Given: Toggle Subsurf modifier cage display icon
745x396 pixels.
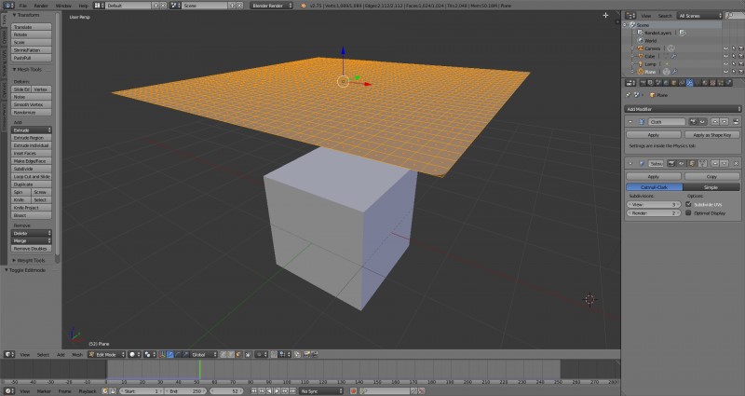Looking at the screenshot, I should tap(703, 164).
